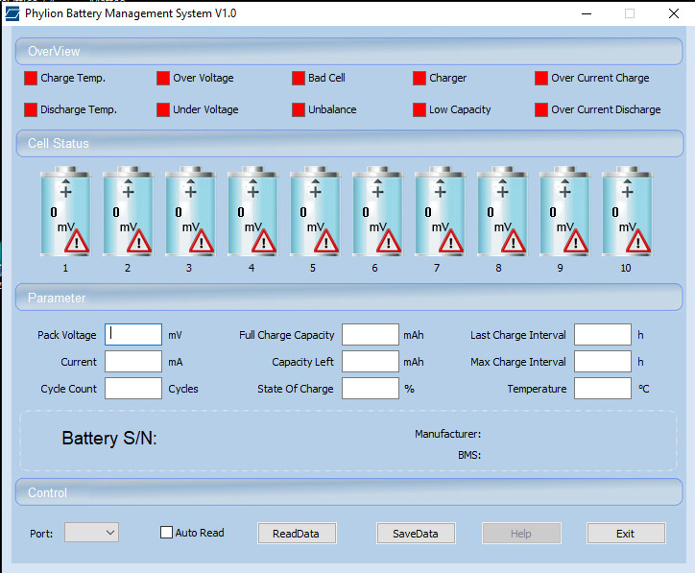
Task: Select the cell 3 battery icon
Action: (189, 212)
